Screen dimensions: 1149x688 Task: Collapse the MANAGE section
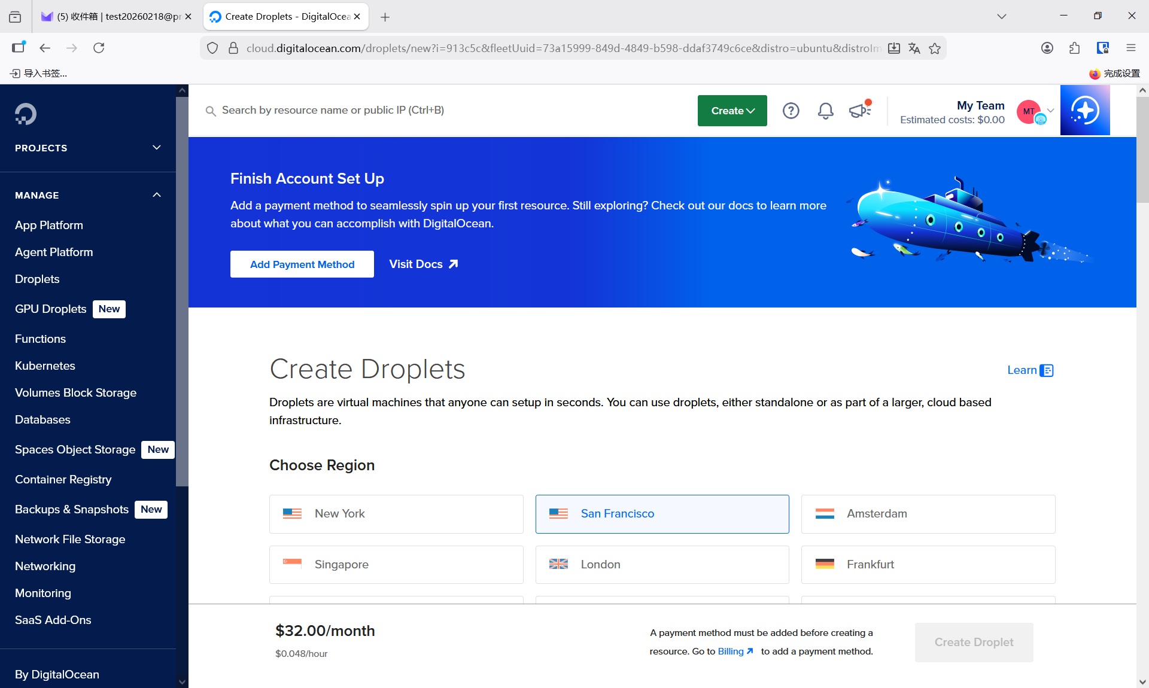(88, 195)
